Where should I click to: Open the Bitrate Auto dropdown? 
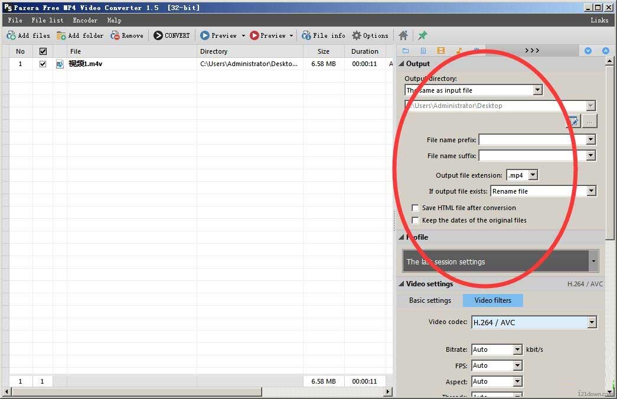[x=518, y=349]
